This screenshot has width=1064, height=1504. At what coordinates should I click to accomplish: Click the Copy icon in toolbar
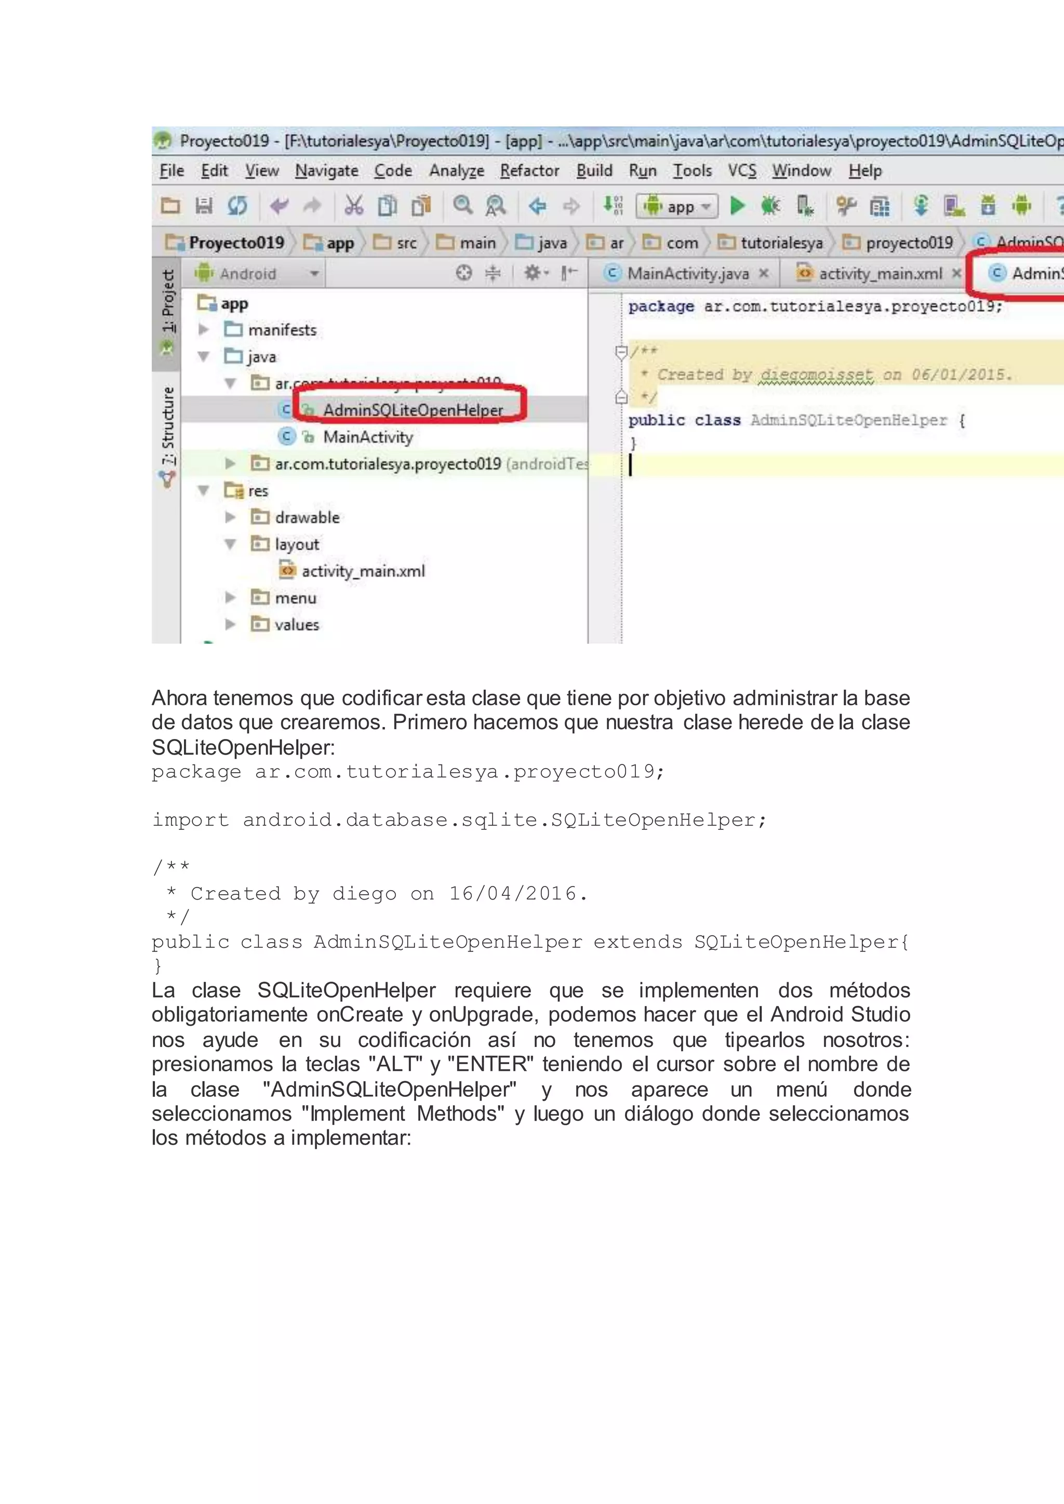point(387,206)
